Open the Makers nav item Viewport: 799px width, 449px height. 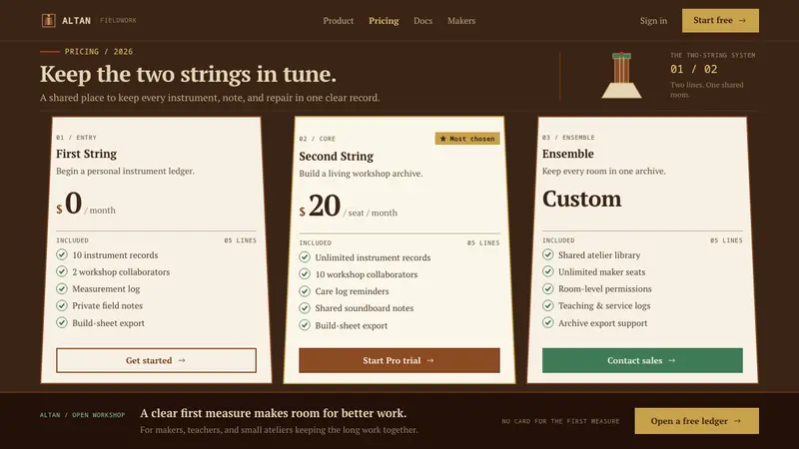[x=461, y=21]
